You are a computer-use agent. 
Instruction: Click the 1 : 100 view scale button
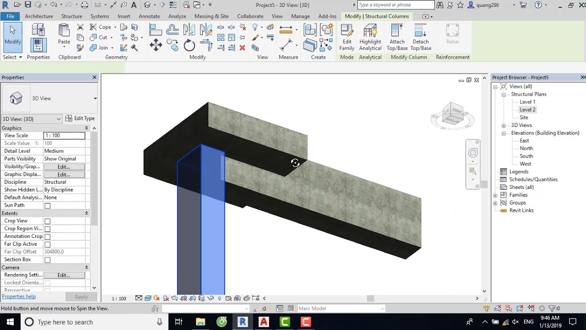(119, 299)
